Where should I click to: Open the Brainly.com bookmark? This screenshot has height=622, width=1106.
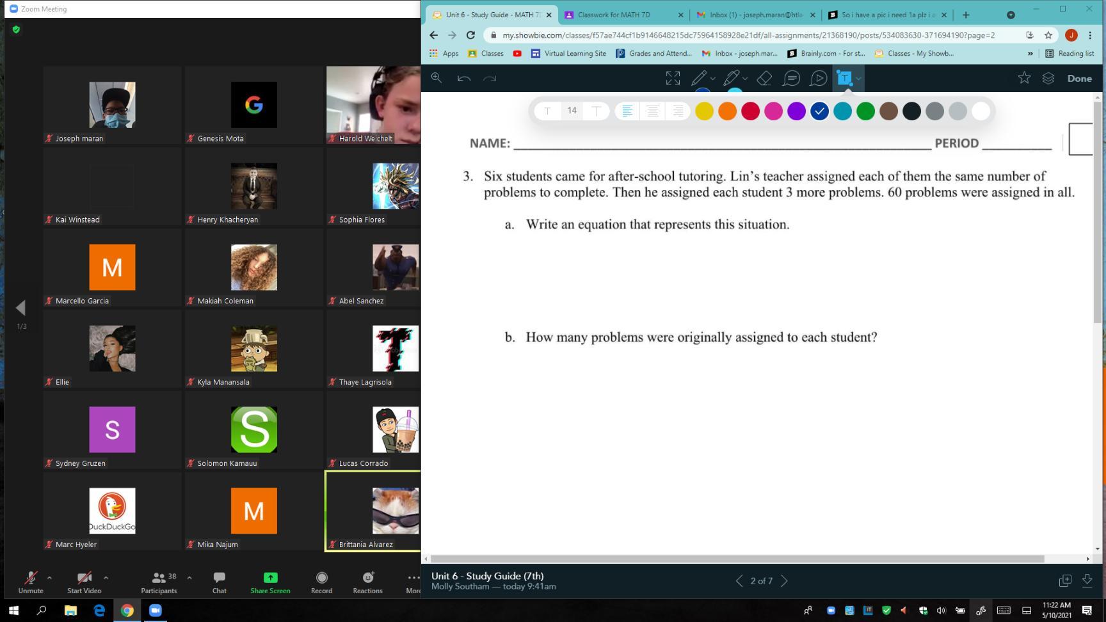[x=826, y=54]
